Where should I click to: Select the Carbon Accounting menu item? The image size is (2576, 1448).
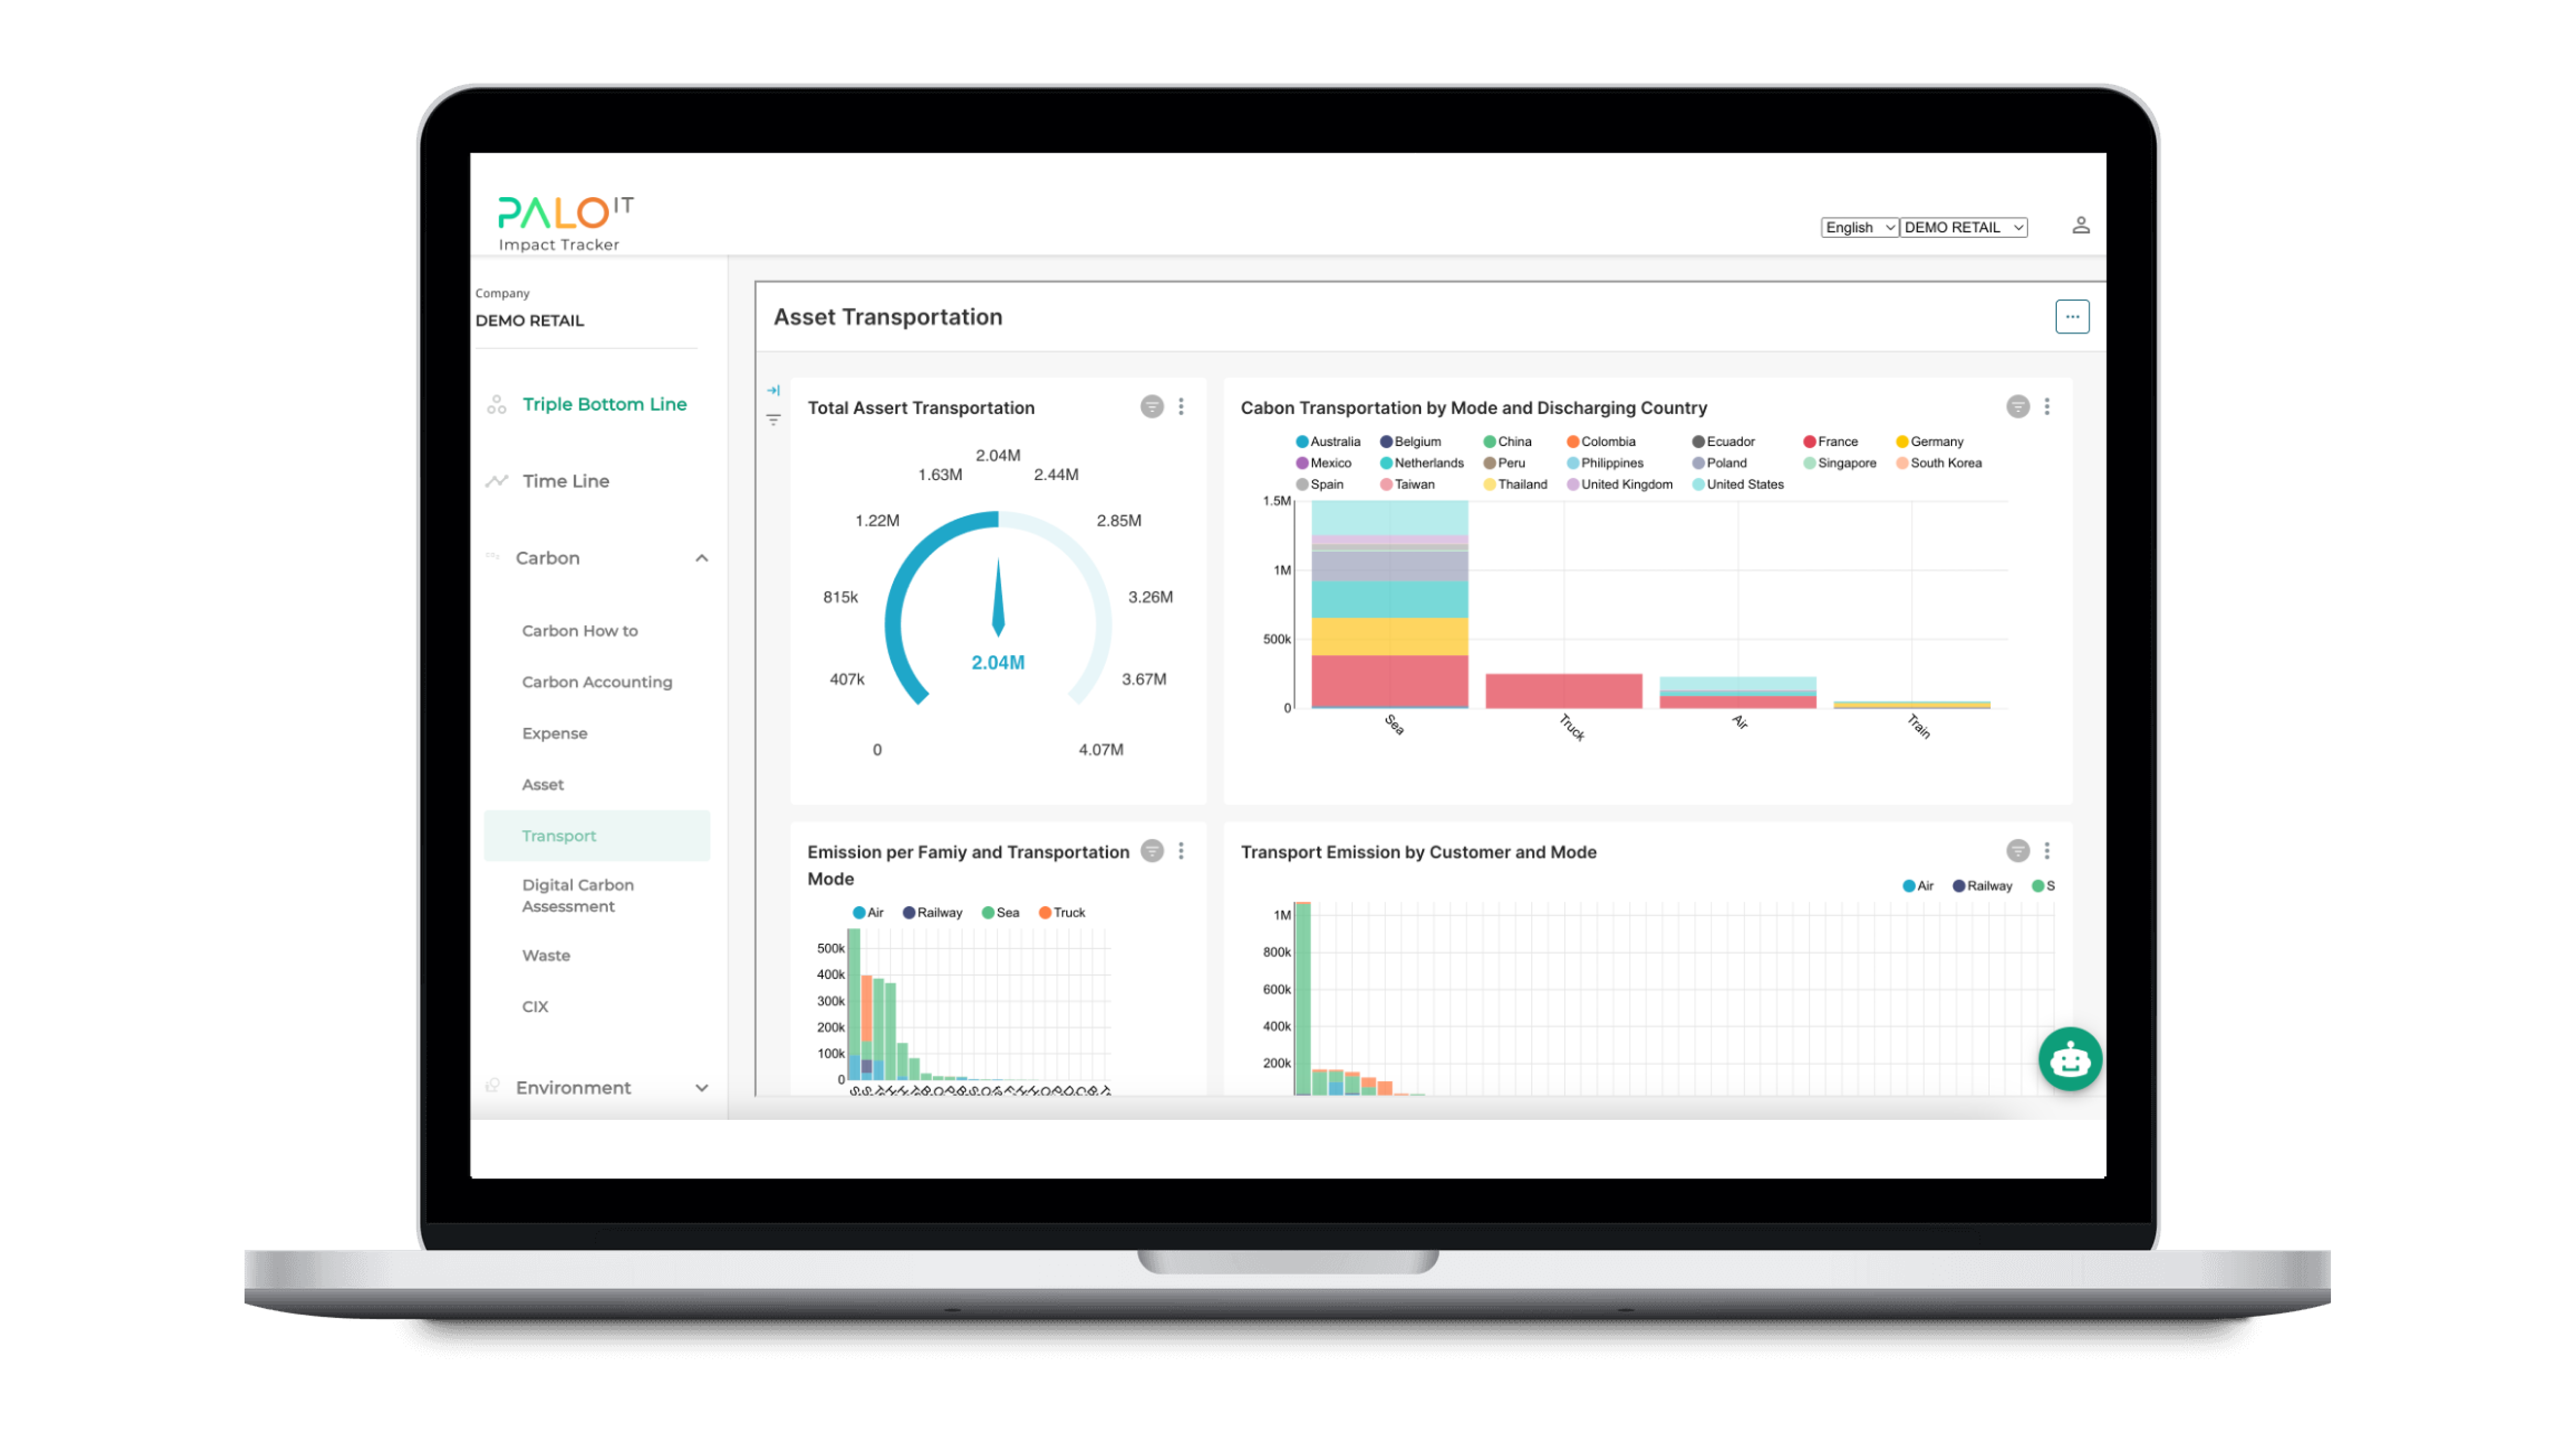pyautogui.click(x=596, y=680)
